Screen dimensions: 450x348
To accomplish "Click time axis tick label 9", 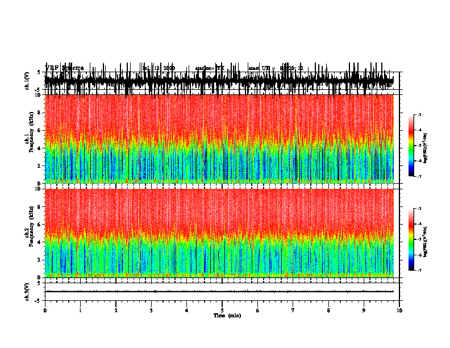I will pyautogui.click(x=364, y=310).
